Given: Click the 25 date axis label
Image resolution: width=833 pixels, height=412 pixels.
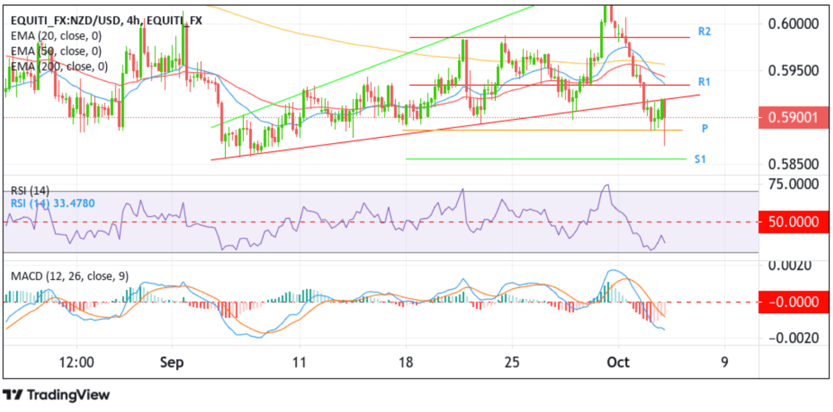Looking at the screenshot, I should point(511,363).
